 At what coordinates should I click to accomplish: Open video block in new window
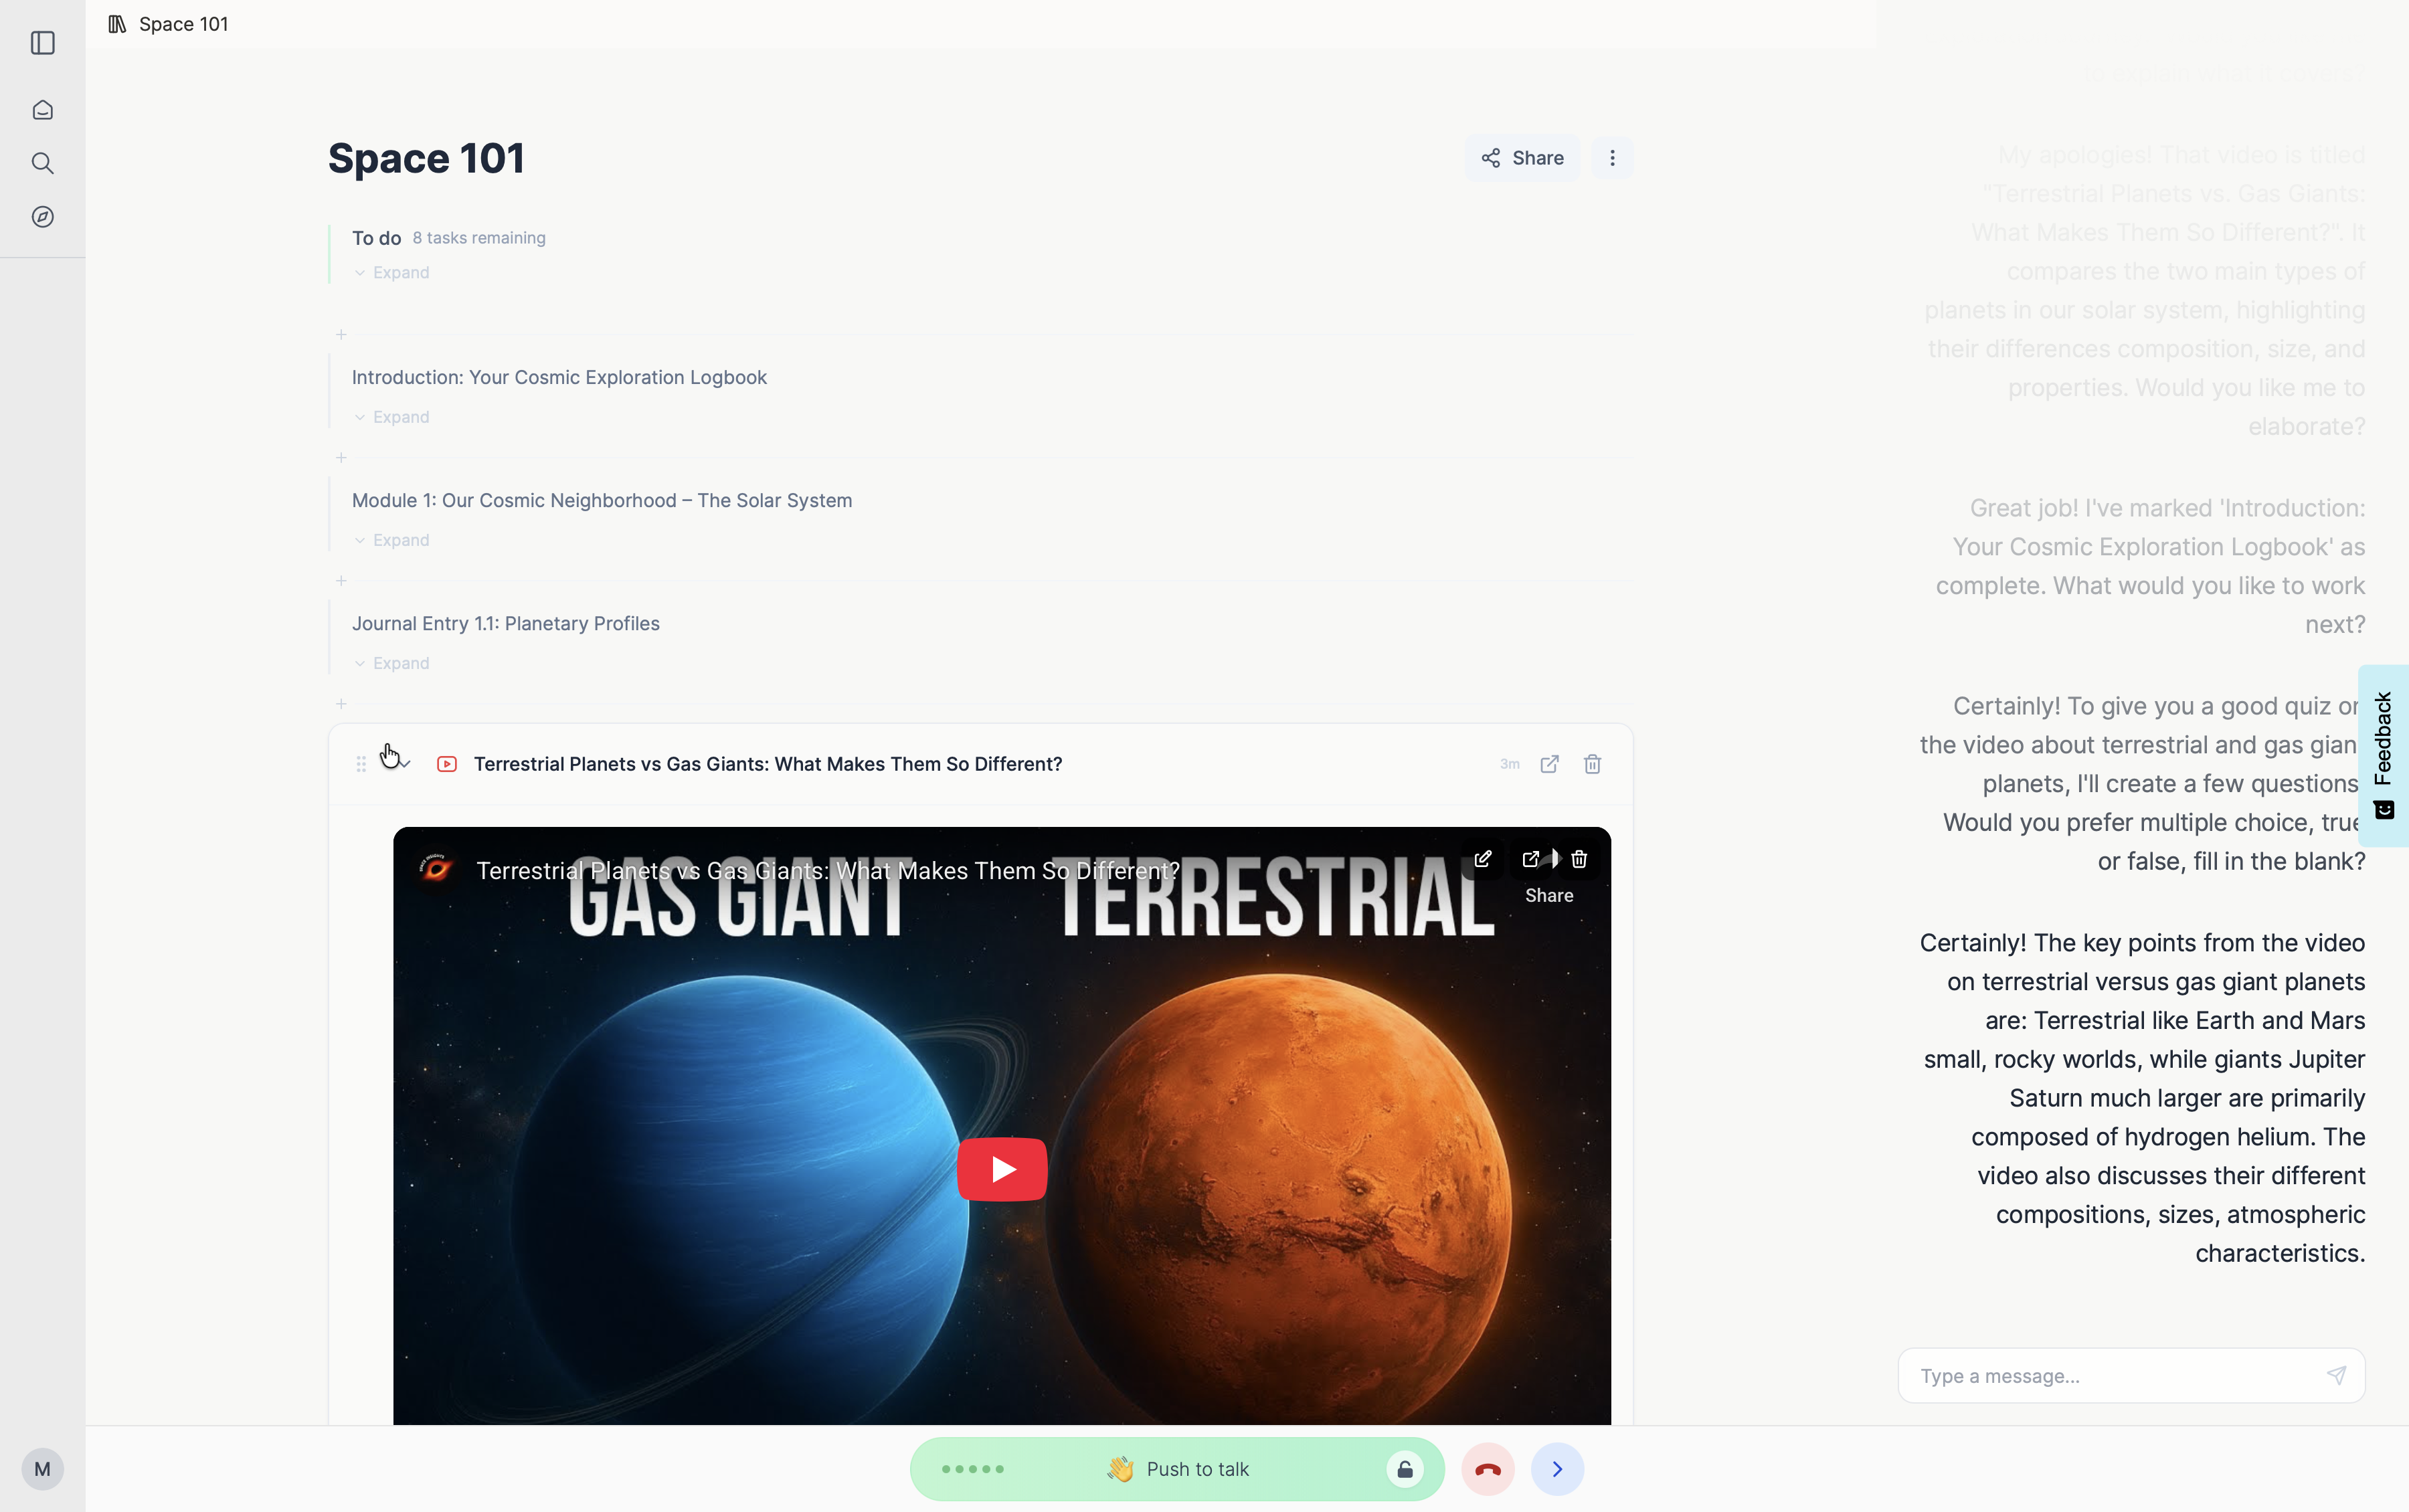tap(1549, 764)
